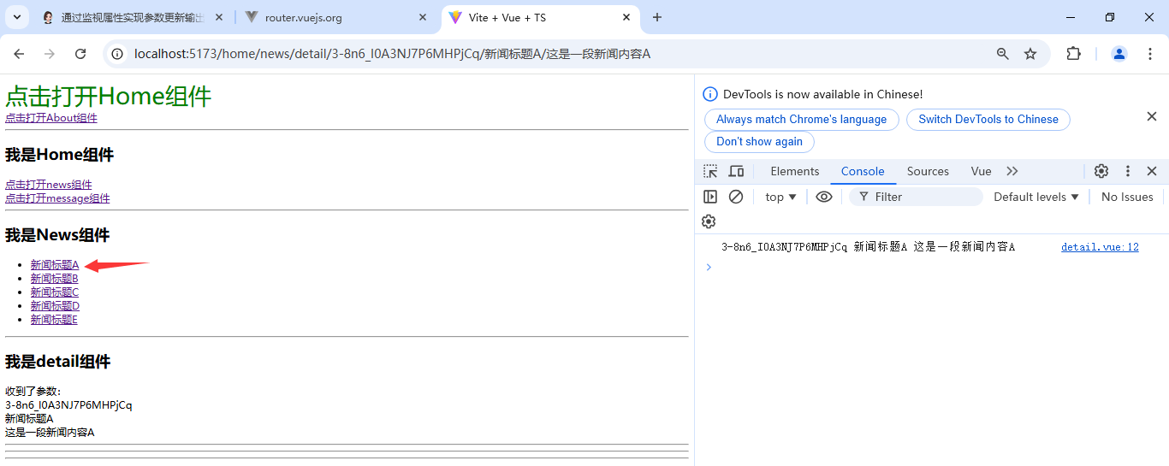Bookmark this page with the star

(1030, 54)
